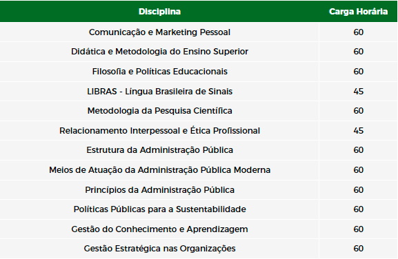Image resolution: width=398 pixels, height=259 pixels.
Task: Click 60 hours for Gestão Estratégica
Action: 359,249
